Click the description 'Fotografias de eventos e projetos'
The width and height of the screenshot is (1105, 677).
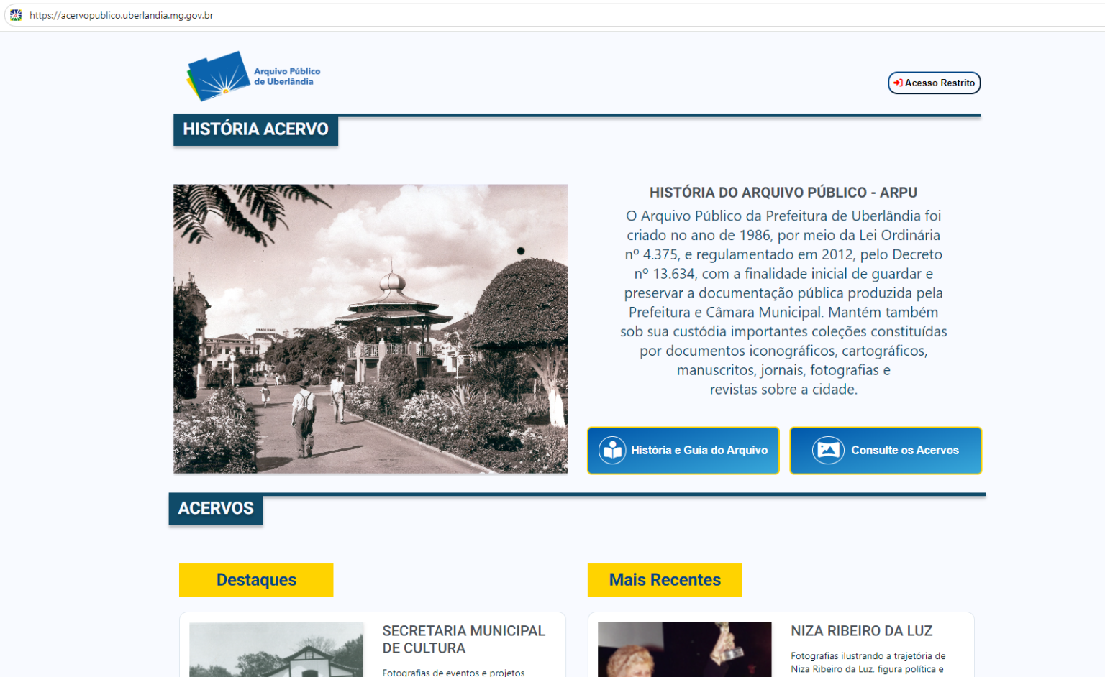pos(454,673)
